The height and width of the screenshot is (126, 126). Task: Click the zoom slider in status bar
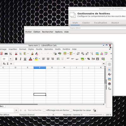pyautogui.click(x=95, y=115)
